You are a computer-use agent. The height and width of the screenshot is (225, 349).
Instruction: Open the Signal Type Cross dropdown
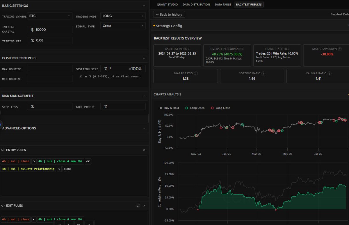coord(123,26)
